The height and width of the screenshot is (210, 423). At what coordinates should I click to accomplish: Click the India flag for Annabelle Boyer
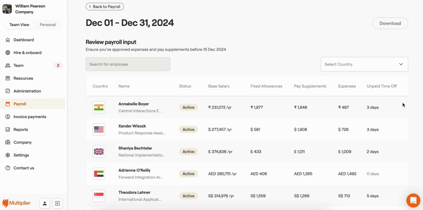(x=99, y=107)
